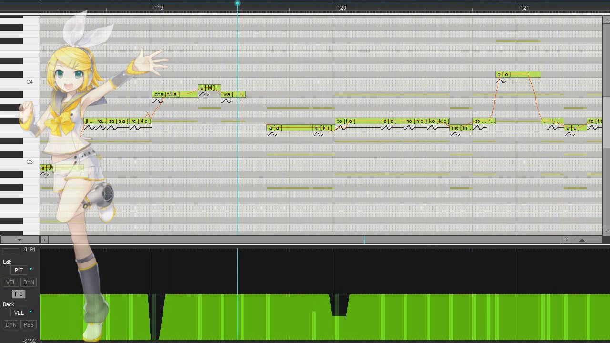
Task: Click the vibrato icon beneath the 'ki' note
Action: (x=318, y=134)
